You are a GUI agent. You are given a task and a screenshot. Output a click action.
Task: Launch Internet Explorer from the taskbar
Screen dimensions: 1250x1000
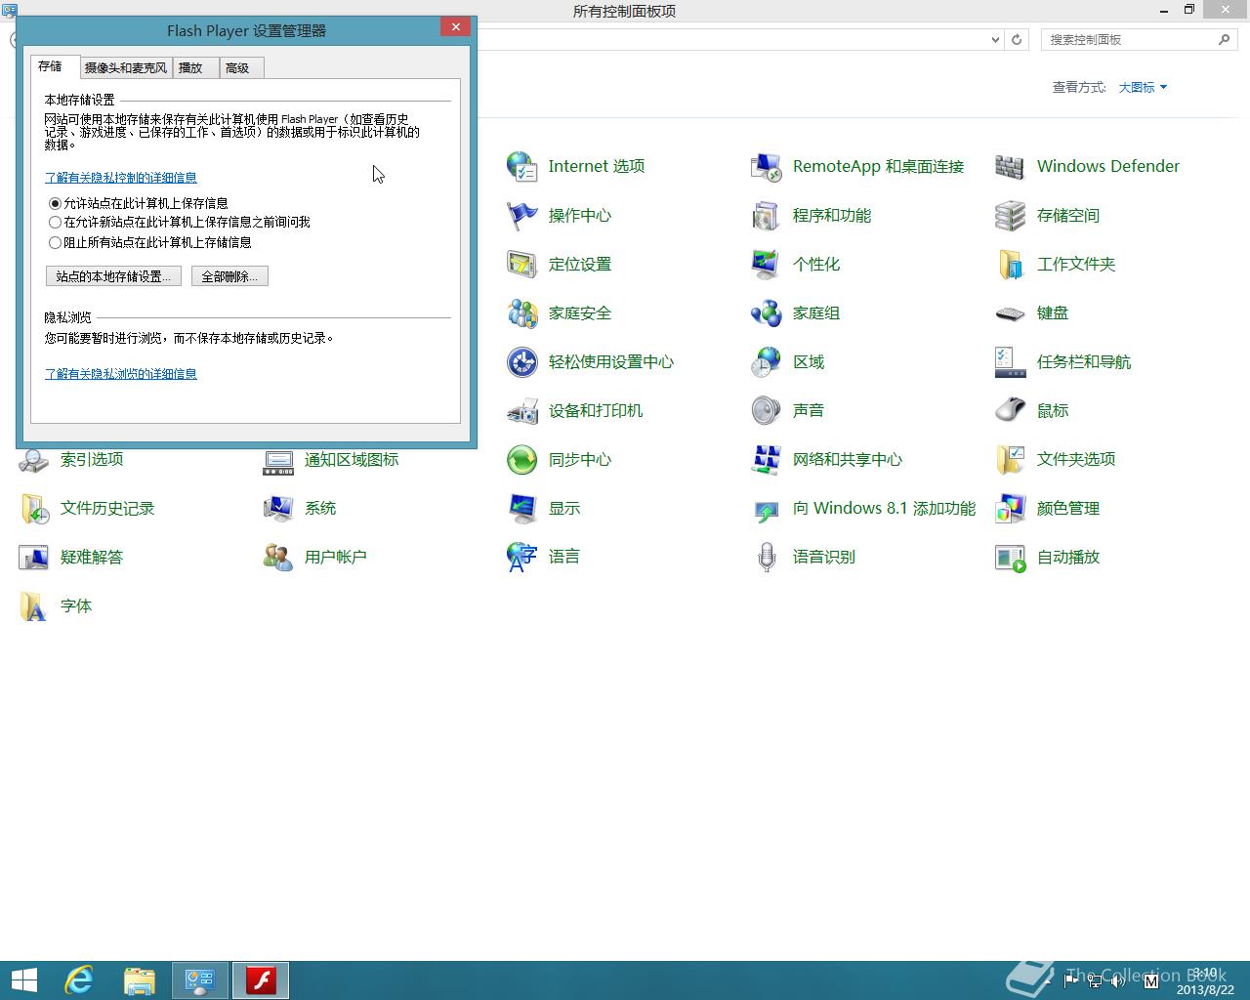click(x=79, y=980)
